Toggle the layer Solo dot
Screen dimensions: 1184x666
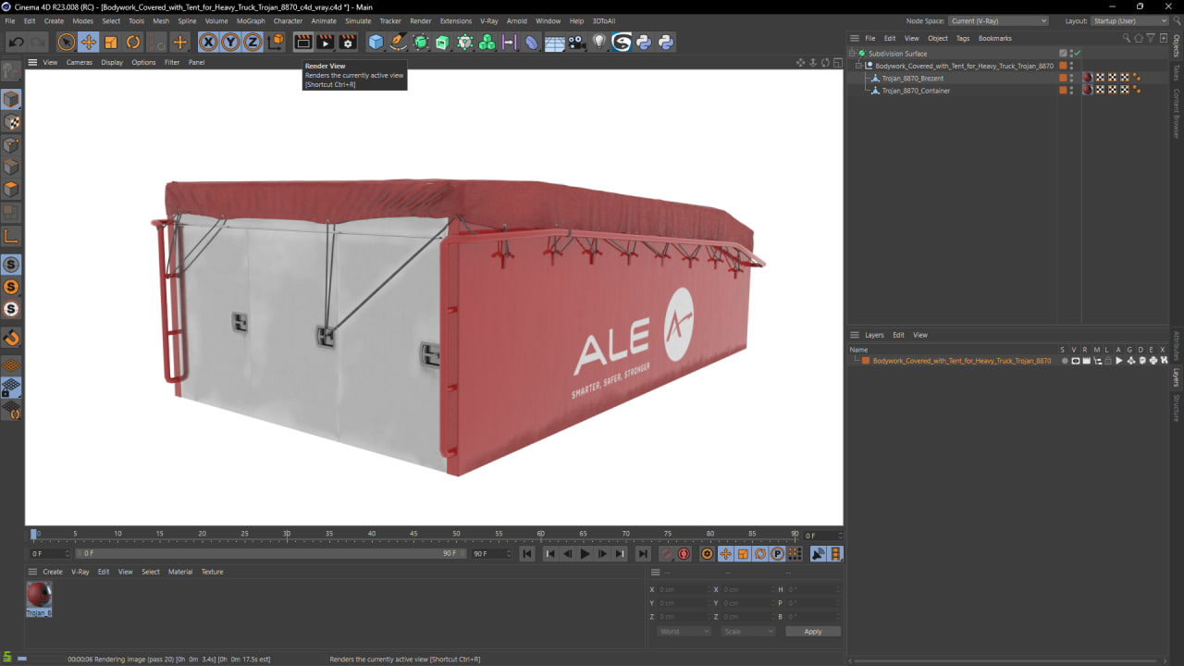pos(1064,361)
